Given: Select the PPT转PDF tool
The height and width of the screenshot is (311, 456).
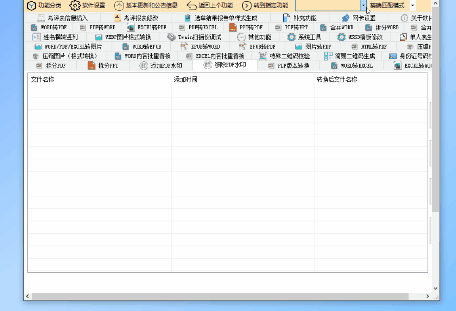Looking at the screenshot, I should point(251,27).
